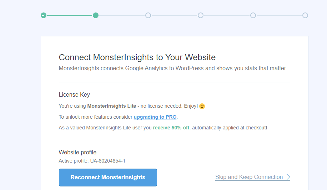Viewport: 327px width, 190px height.
Task: Select the Connect MonsterInsights to Your Website heading
Action: click(137, 57)
